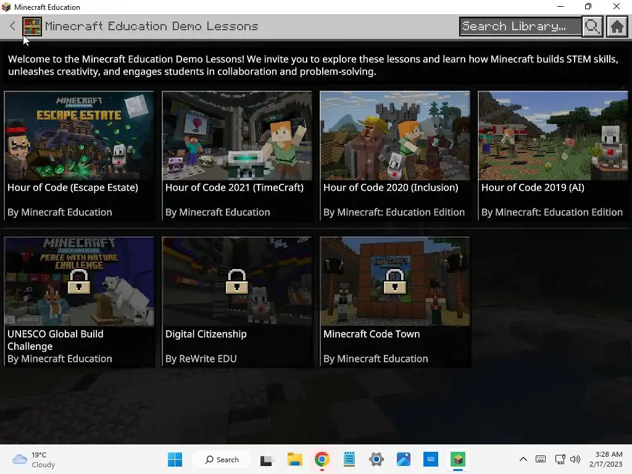
Task: Click the Search Library text field
Action: click(520, 27)
